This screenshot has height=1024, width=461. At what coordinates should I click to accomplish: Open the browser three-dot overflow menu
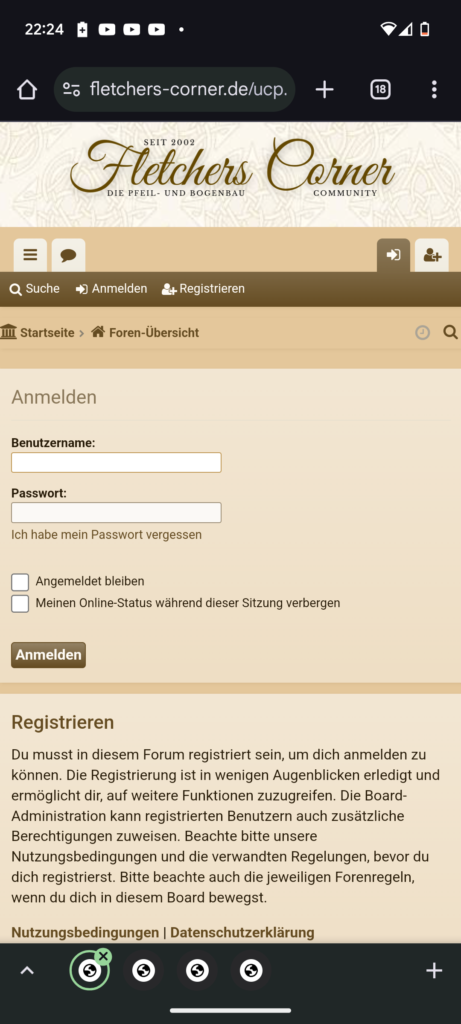(x=434, y=90)
